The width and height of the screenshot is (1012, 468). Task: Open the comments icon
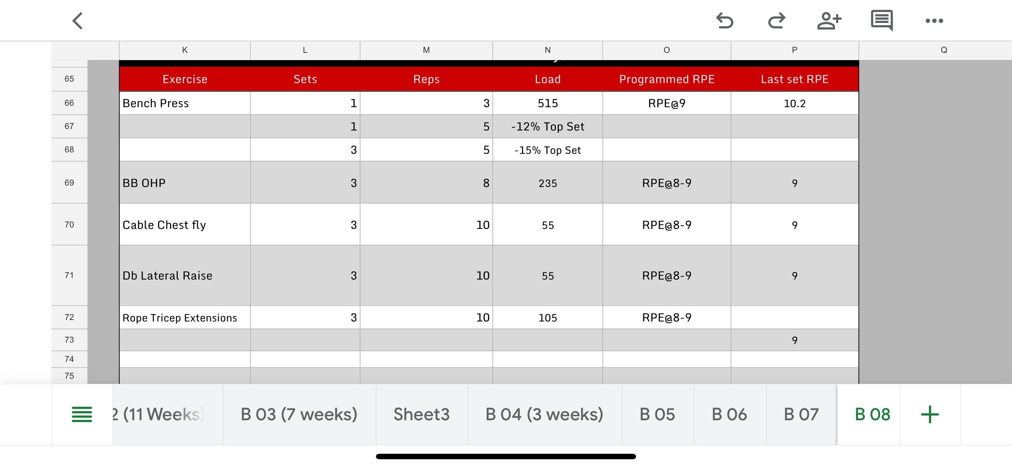882,21
